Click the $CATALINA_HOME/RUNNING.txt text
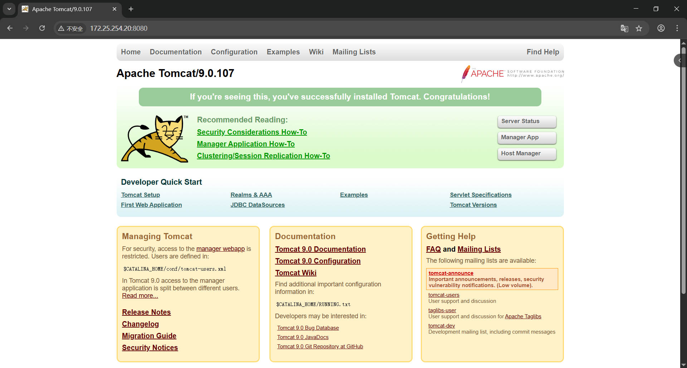The image size is (687, 368). (x=313, y=304)
